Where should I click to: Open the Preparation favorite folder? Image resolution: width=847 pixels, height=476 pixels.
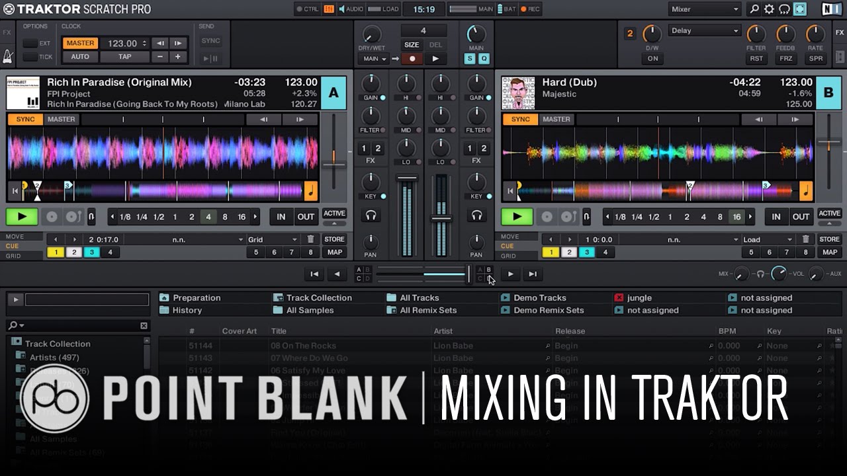pyautogui.click(x=191, y=297)
